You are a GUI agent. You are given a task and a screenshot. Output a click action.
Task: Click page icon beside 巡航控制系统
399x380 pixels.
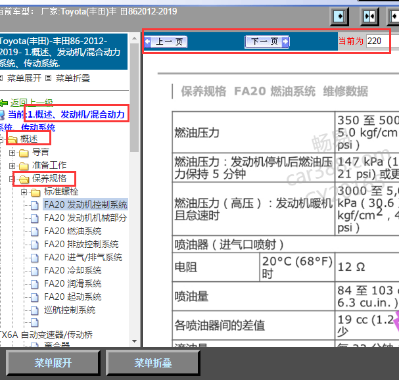tap(35, 310)
